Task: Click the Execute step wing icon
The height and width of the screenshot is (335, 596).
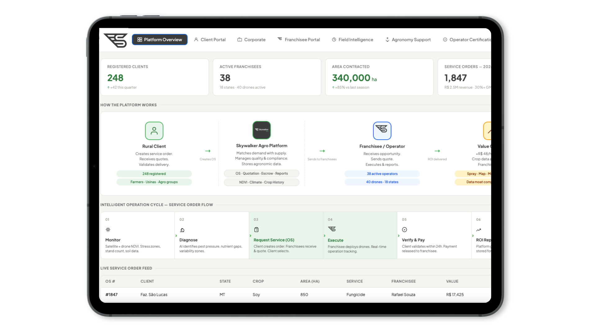Action: [x=332, y=229]
